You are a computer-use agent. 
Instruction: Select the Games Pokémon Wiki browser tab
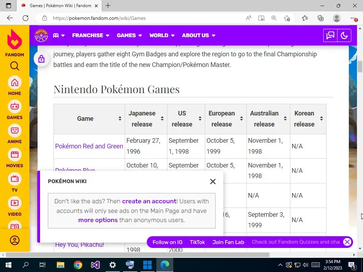(x=59, y=6)
